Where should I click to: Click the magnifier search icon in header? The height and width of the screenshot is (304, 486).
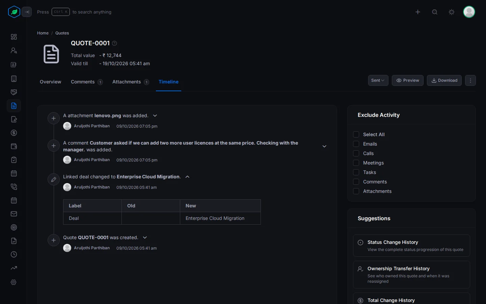[x=435, y=12]
